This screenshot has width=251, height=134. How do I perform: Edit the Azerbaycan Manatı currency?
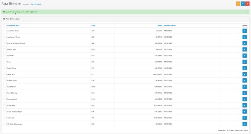[x=244, y=37]
